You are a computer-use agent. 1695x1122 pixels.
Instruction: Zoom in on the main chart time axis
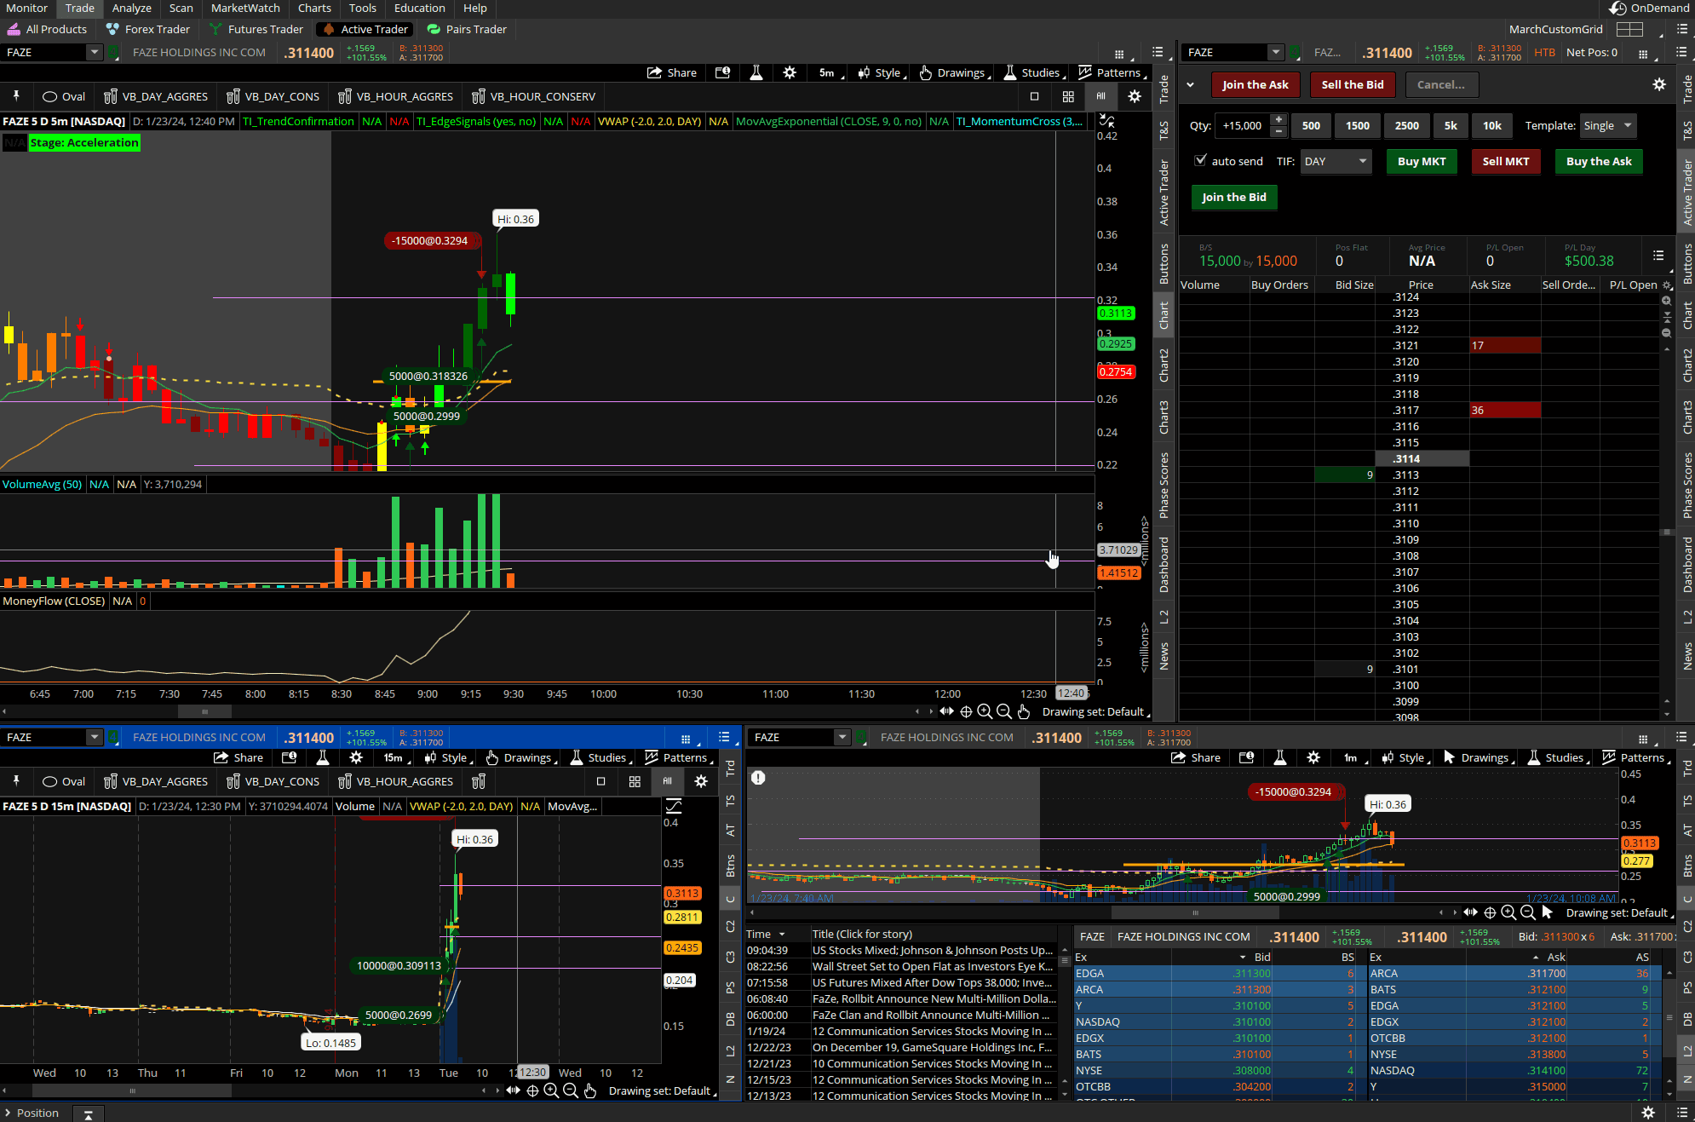[x=985, y=711]
